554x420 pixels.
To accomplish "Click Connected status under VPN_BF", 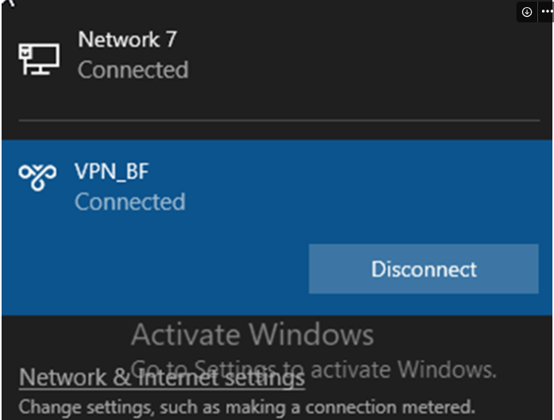I will tap(129, 201).
